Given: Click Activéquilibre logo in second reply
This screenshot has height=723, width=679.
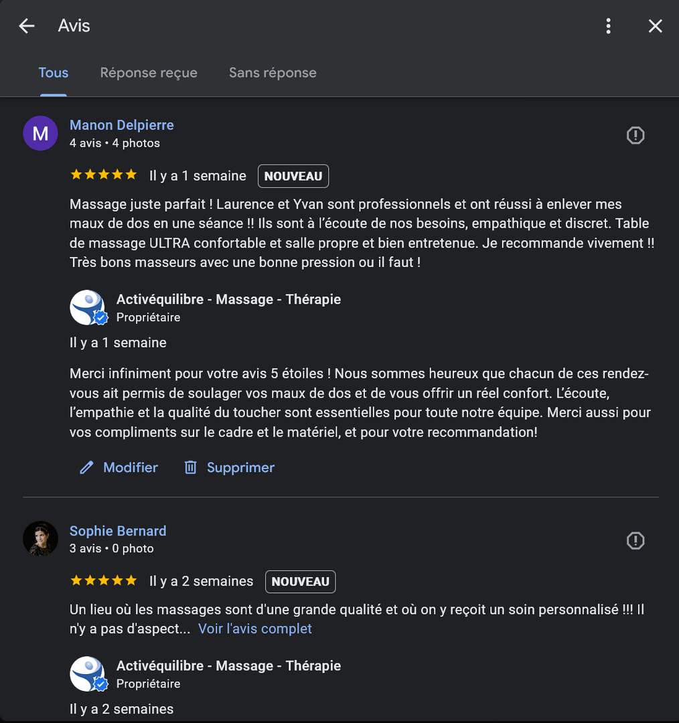Looking at the screenshot, I should pyautogui.click(x=88, y=673).
